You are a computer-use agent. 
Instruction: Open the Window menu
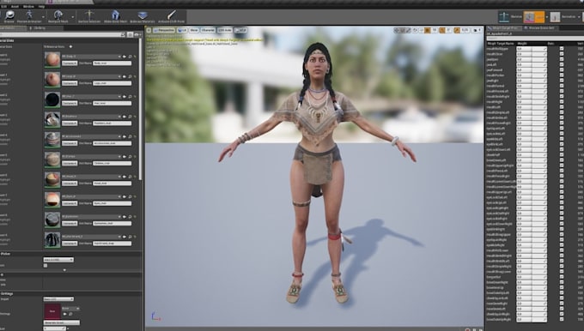point(28,6)
